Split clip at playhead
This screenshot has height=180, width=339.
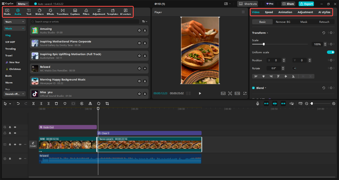33,104
